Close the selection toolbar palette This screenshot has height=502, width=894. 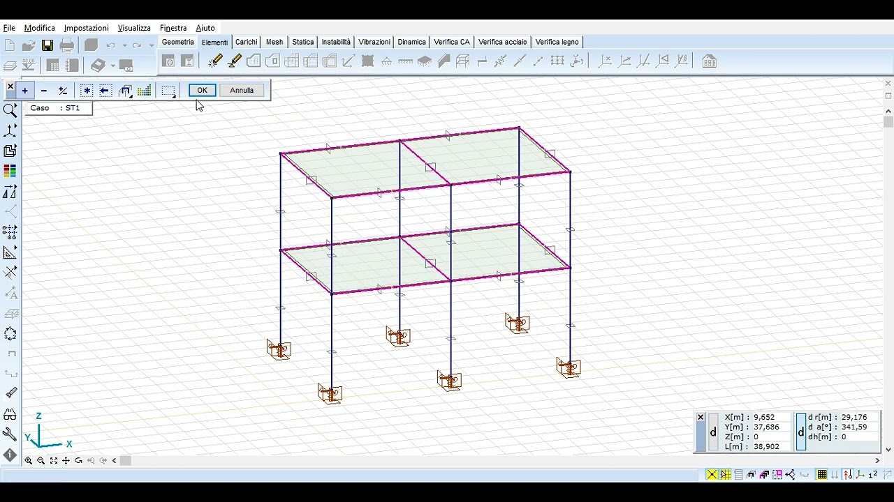(10, 87)
